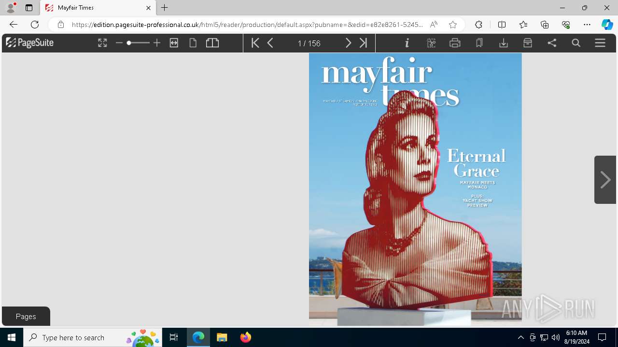Go to the previous page
This screenshot has height=347, width=618.
pos(270,43)
